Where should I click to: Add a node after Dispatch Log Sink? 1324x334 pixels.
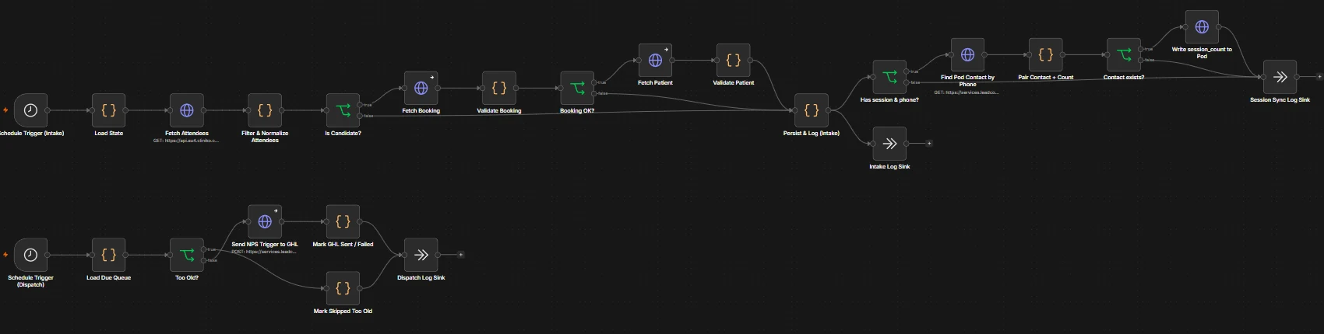[x=460, y=255]
